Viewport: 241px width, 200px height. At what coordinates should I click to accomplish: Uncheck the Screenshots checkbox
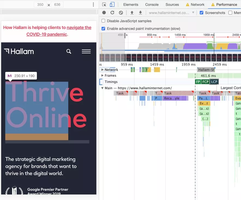201,13
